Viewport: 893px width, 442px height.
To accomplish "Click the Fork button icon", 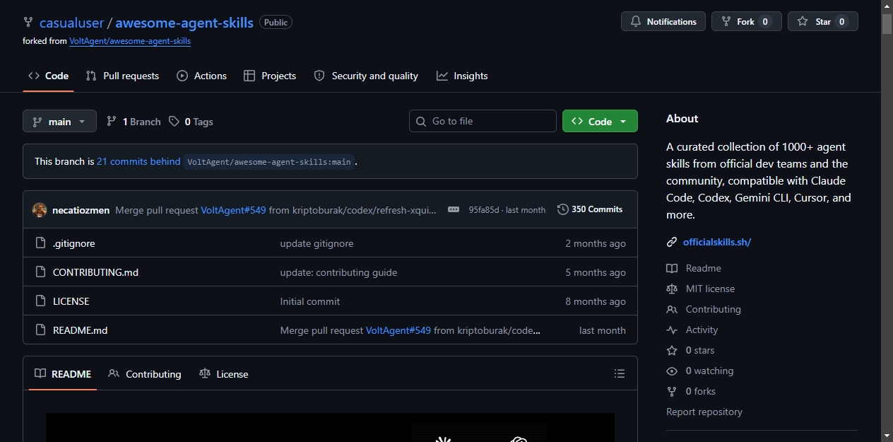I will [x=726, y=22].
